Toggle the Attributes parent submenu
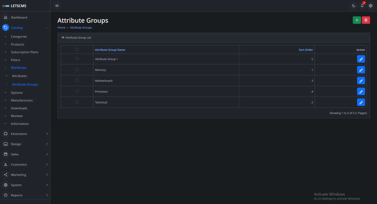 coord(18,68)
